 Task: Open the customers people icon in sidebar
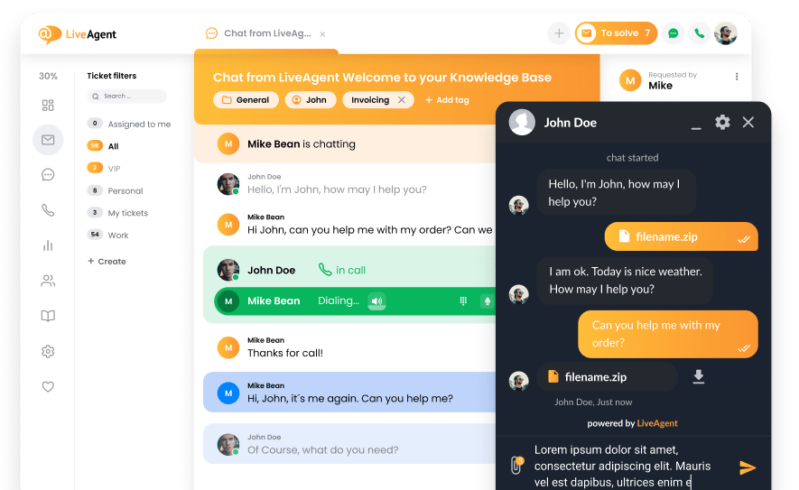tap(48, 281)
